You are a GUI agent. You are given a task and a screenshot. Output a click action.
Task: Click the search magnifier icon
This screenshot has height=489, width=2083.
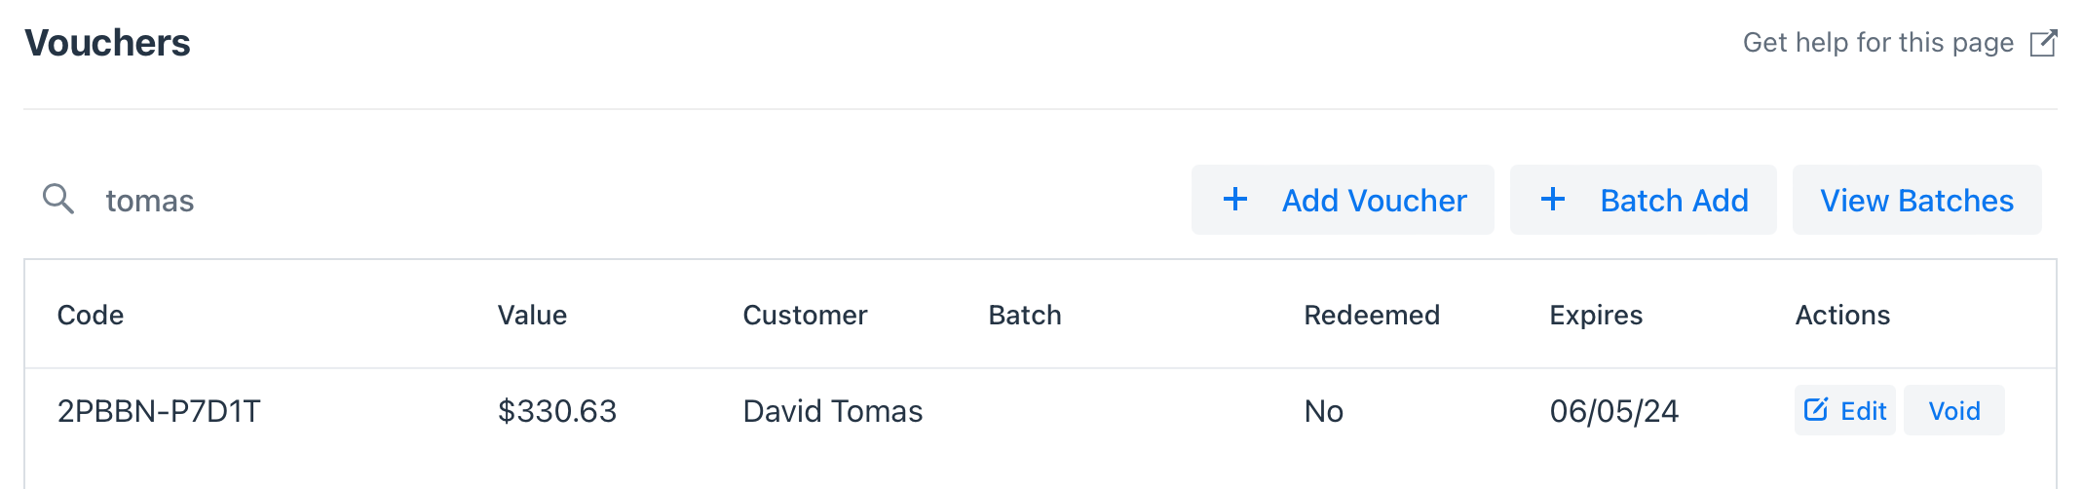[58, 199]
